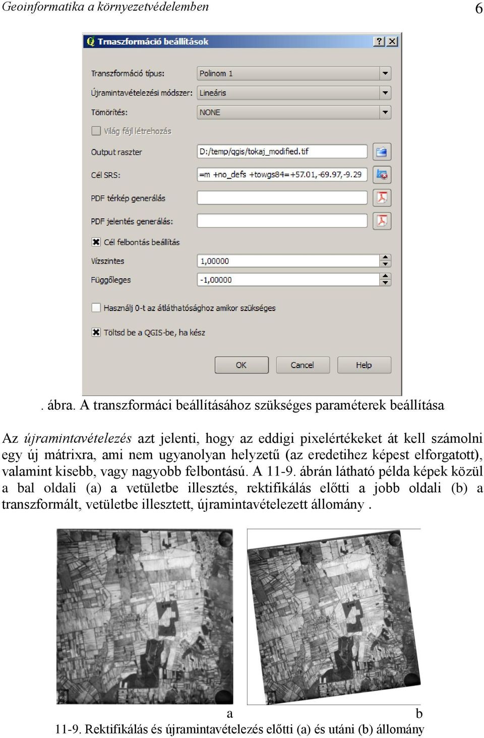Browse for PDF map output file
Image resolution: width=484 pixels, height=738 pixels.
click(x=382, y=198)
